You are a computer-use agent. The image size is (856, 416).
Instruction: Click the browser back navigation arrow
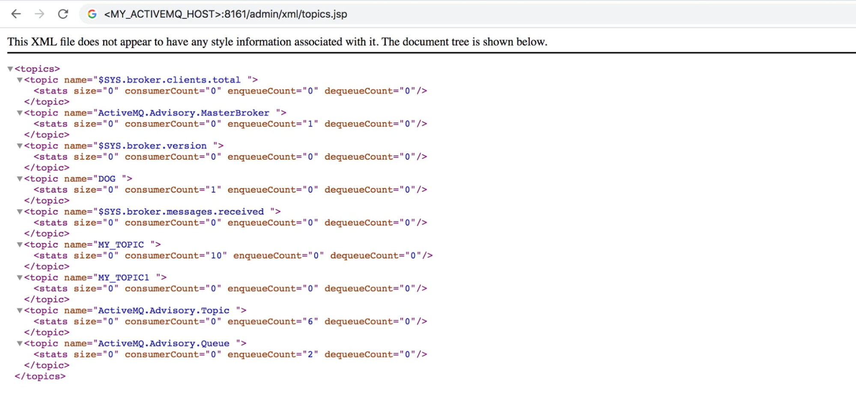click(16, 14)
